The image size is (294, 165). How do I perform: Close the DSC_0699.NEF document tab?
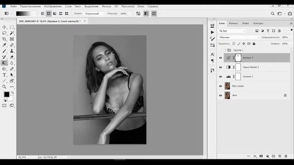(x=85, y=21)
